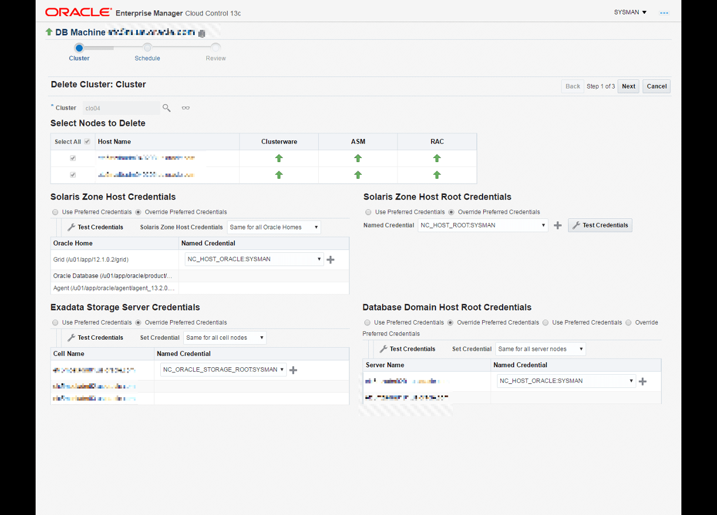Toggle the Select All nodes checkbox

point(87,142)
